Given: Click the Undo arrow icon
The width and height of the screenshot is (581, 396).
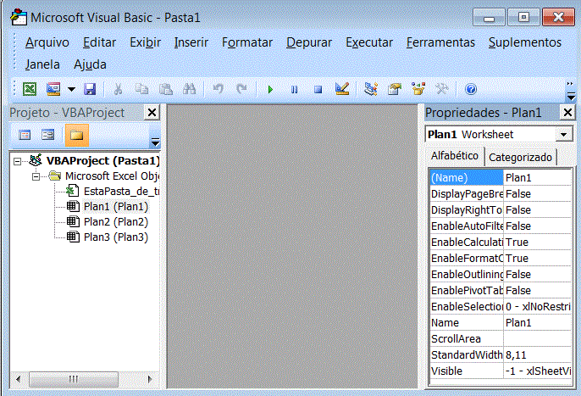Looking at the screenshot, I should (218, 89).
